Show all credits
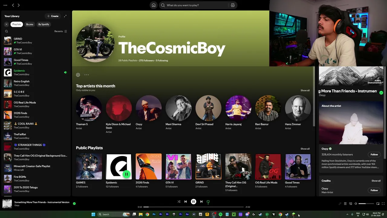This screenshot has height=218, width=387. [376, 181]
